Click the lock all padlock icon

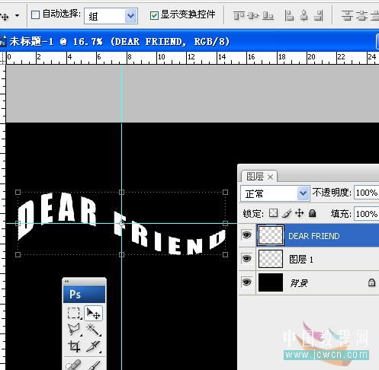click(x=313, y=213)
